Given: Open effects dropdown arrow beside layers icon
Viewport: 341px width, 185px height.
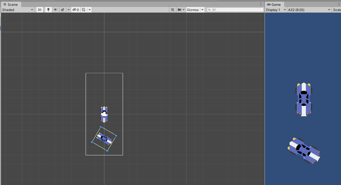Looking at the screenshot, I should coord(68,10).
